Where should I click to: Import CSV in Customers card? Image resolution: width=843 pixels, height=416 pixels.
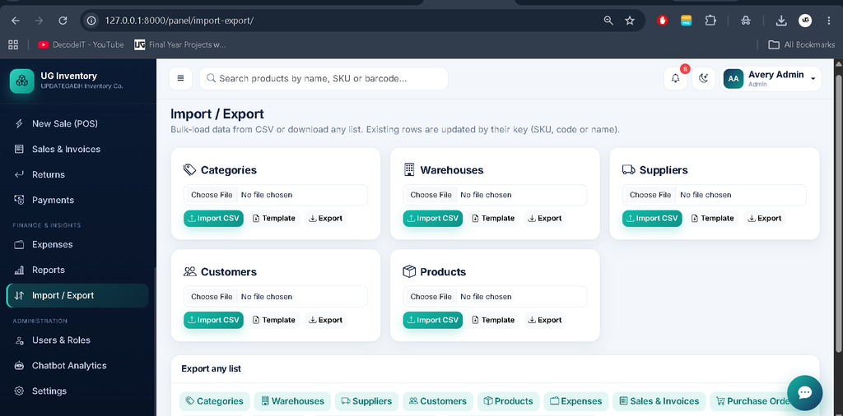pos(213,320)
